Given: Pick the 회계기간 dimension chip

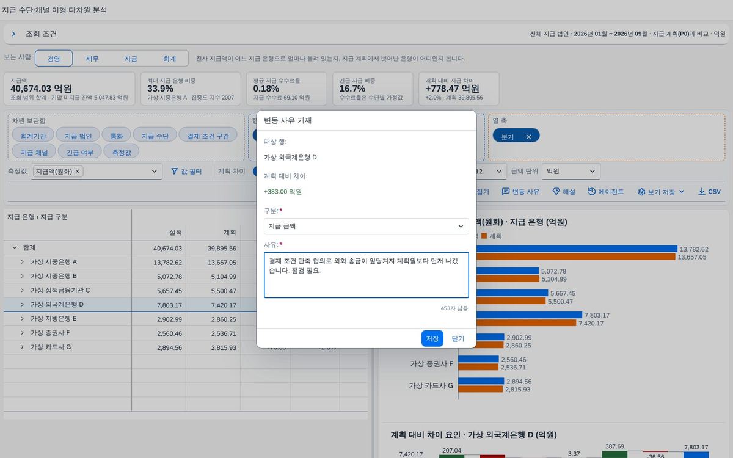Looking at the screenshot, I should (34, 136).
